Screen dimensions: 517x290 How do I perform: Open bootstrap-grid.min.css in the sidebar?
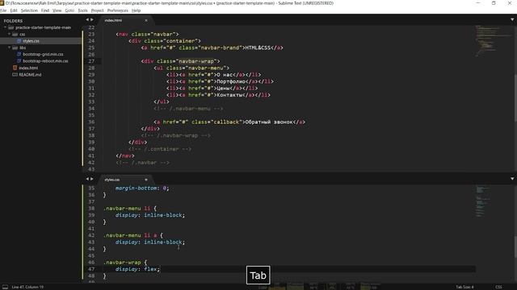[43, 54]
